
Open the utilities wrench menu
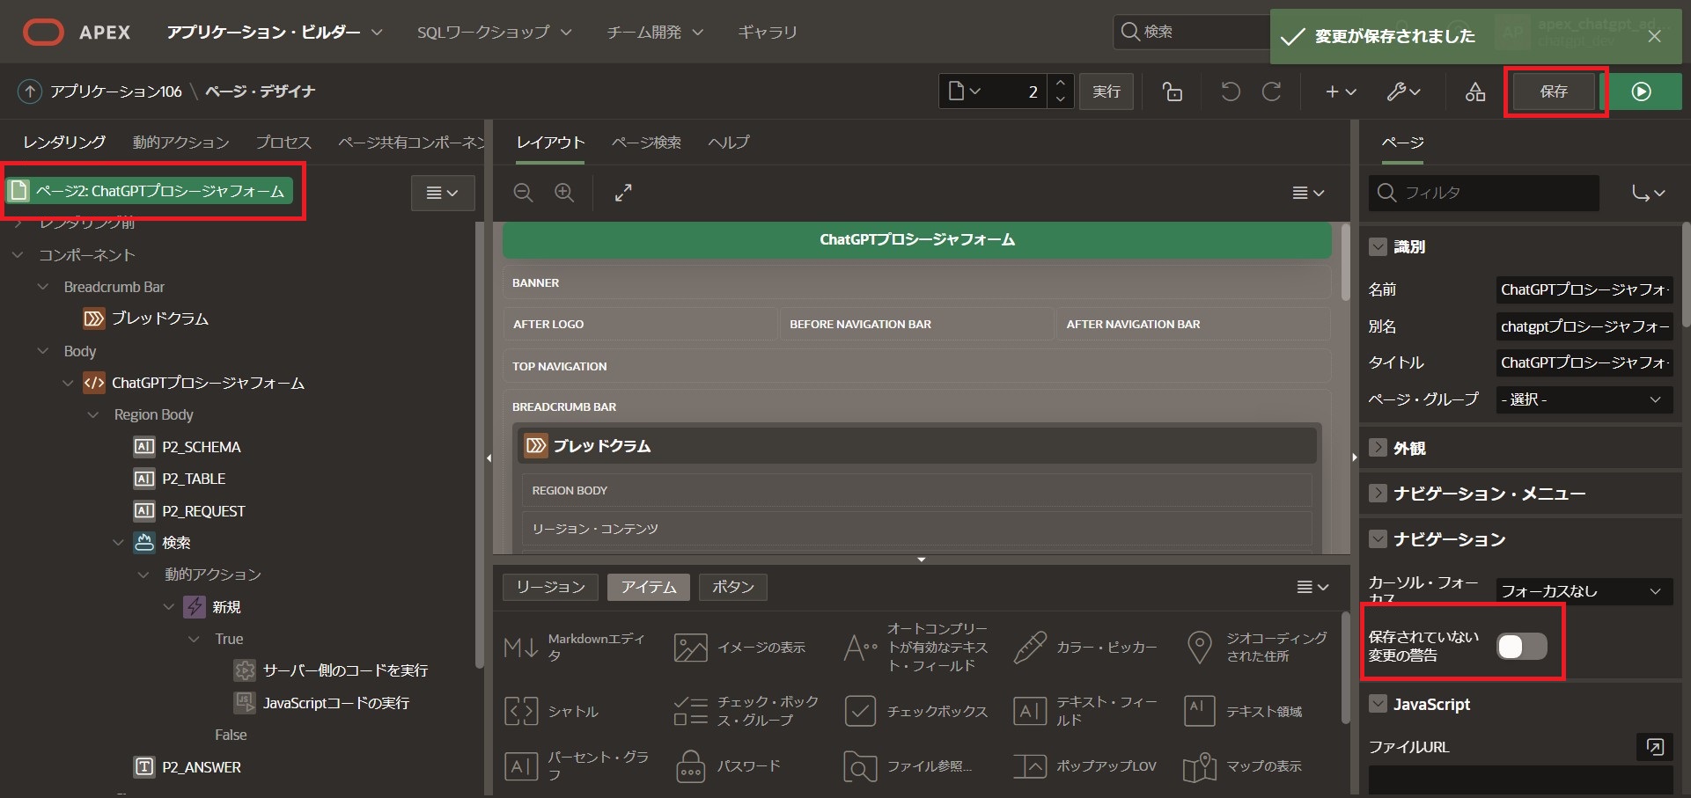(1403, 92)
